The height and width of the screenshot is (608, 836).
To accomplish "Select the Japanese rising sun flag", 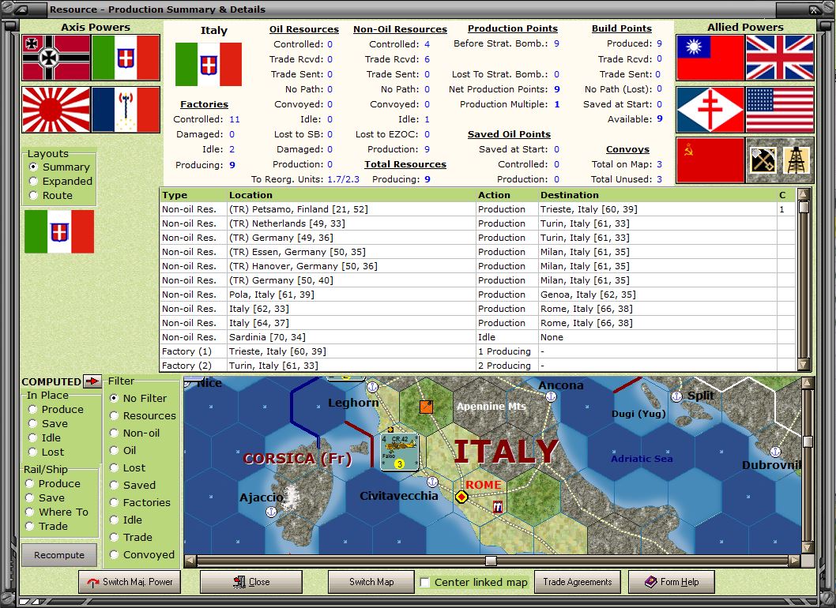I will coord(56,110).
